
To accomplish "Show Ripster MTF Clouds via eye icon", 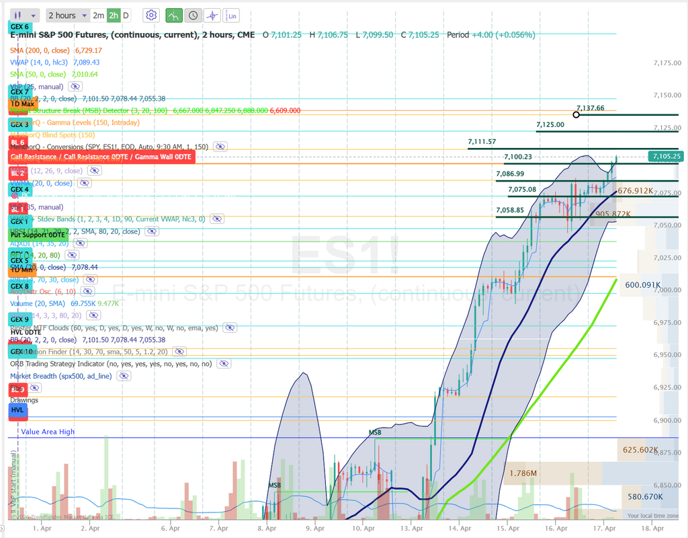I will tap(230, 328).
